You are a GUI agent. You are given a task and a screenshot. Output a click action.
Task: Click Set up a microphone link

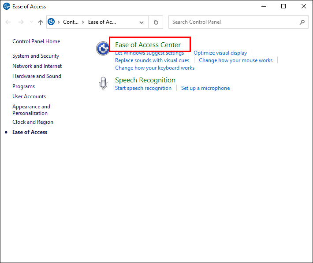pos(205,88)
